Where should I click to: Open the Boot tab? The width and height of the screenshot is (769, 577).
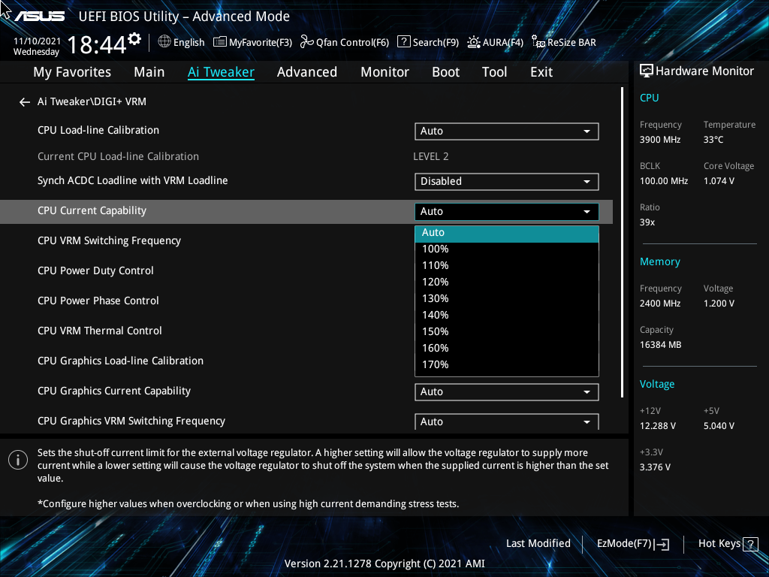[x=446, y=72]
